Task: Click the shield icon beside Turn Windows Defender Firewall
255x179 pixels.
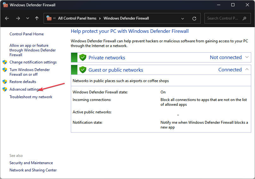Action: (x=5, y=70)
